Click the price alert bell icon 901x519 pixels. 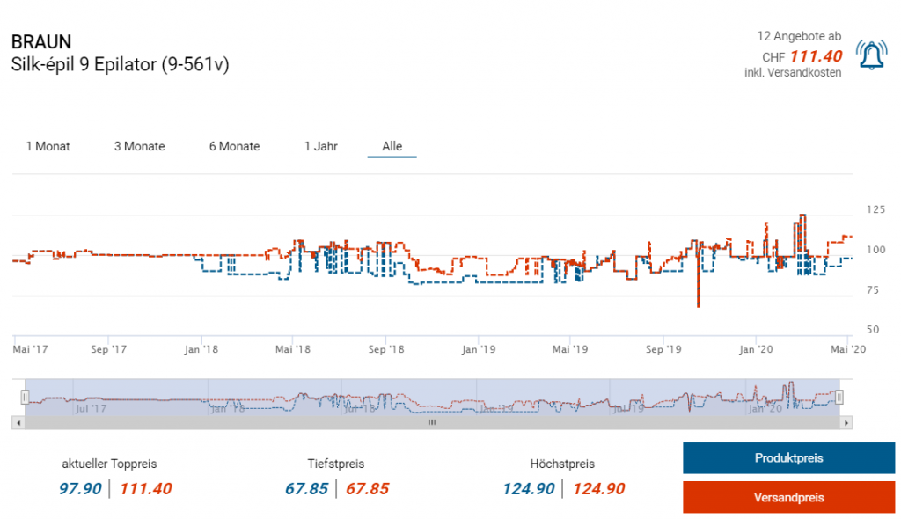pyautogui.click(x=871, y=55)
